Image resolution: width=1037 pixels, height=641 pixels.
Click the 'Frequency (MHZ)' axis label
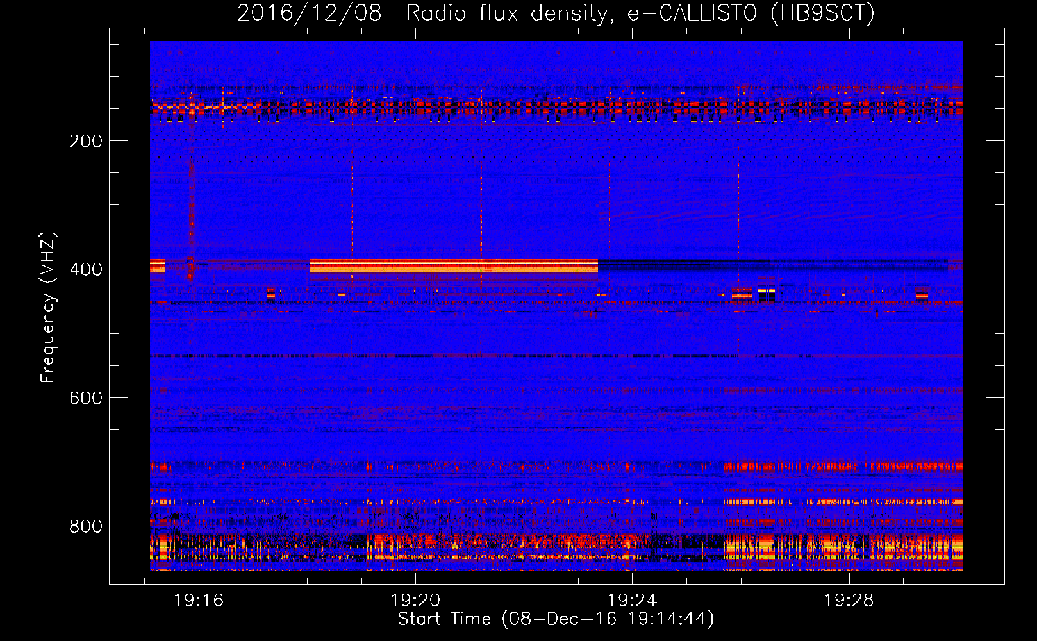47,308
